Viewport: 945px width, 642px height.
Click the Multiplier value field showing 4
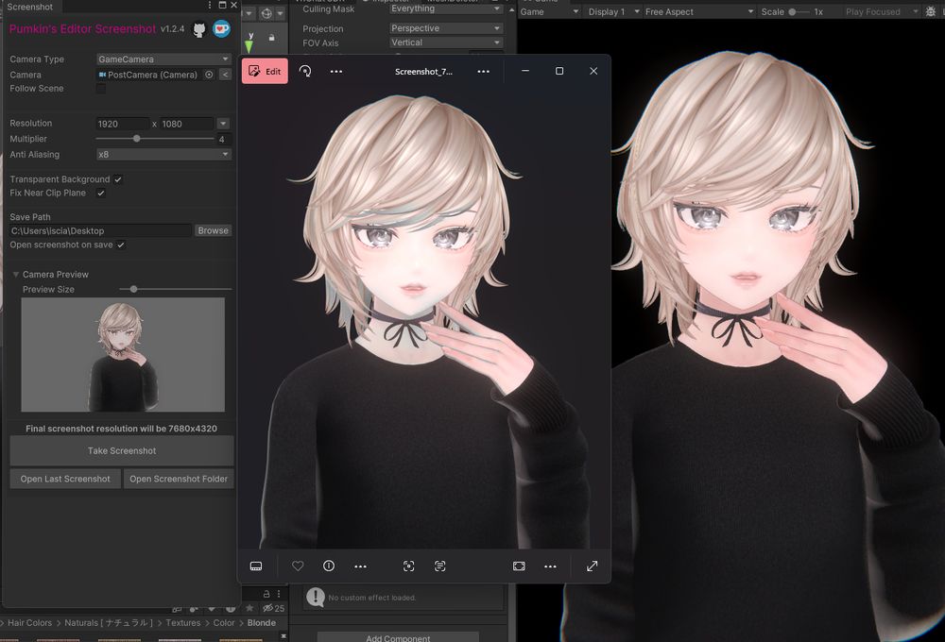click(224, 139)
